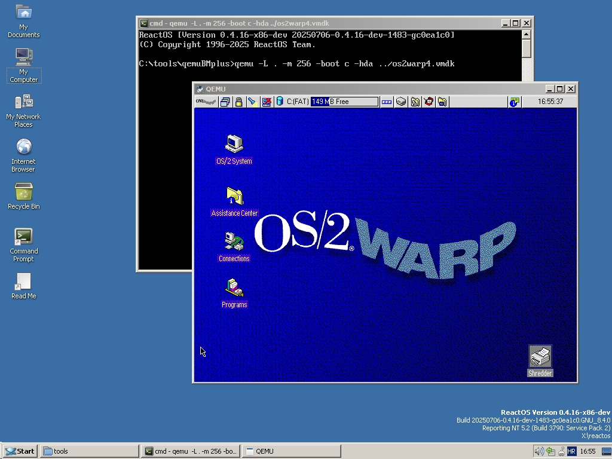Click the flashlight search icon in QEMU toolbar
Image resolution: width=612 pixels, height=459 pixels.
tap(253, 102)
